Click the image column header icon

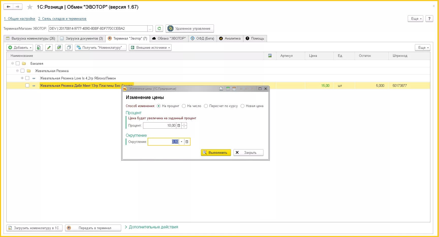270,56
